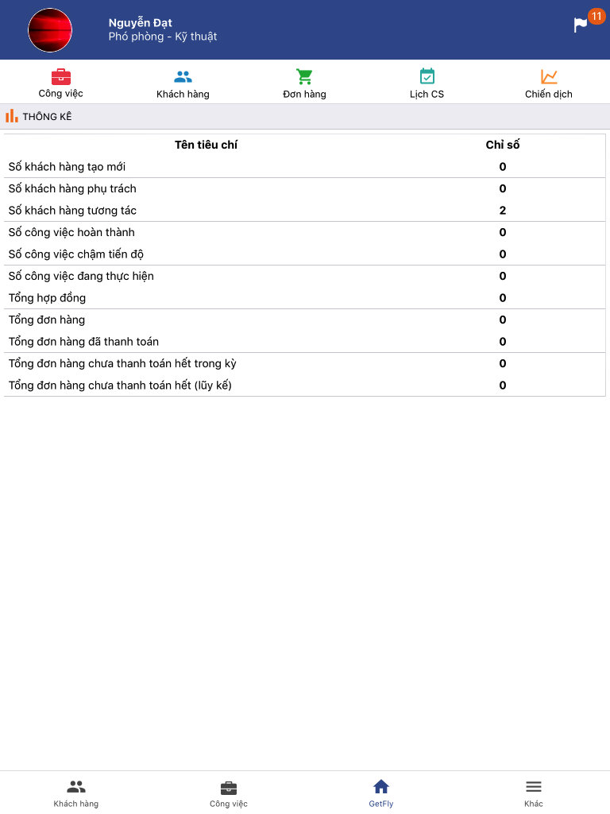Screen dimensions: 610x814
Task: Switch to the GetFly home tab
Action: coord(380,793)
